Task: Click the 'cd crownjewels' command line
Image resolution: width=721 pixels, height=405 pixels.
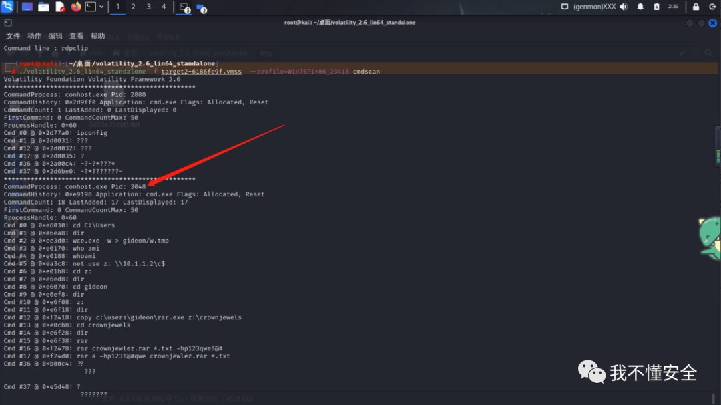Action: (67, 325)
